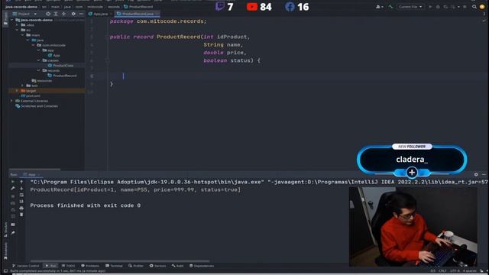Open the Dependencies tool window tab
The width and height of the screenshot is (489, 275).
pyautogui.click(x=202, y=266)
